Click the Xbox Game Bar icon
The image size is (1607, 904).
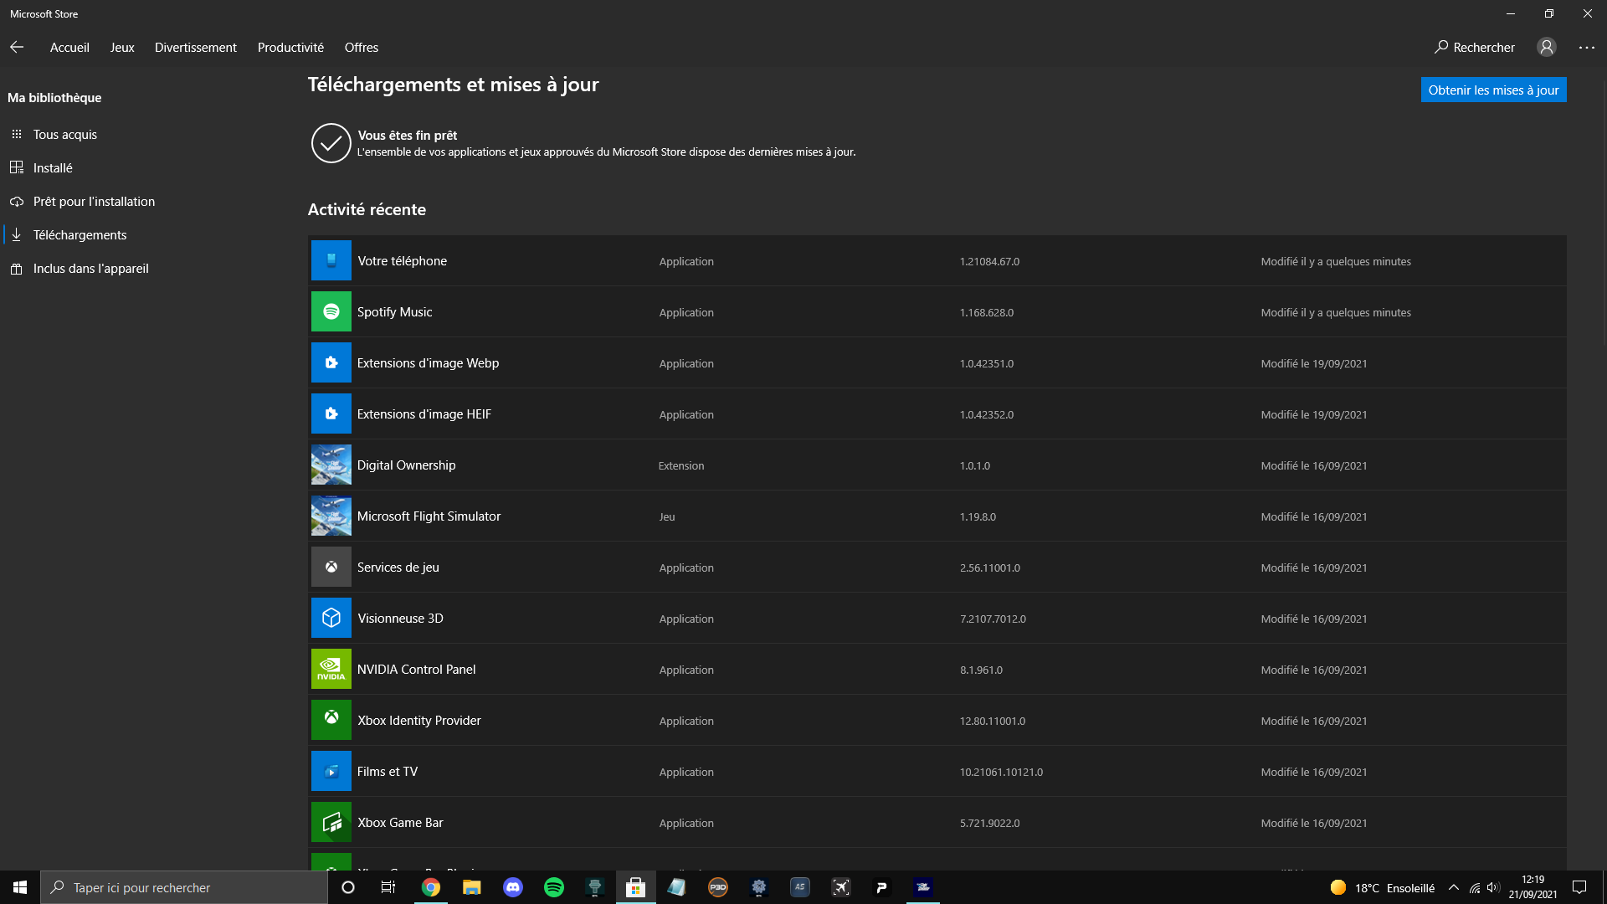[331, 822]
